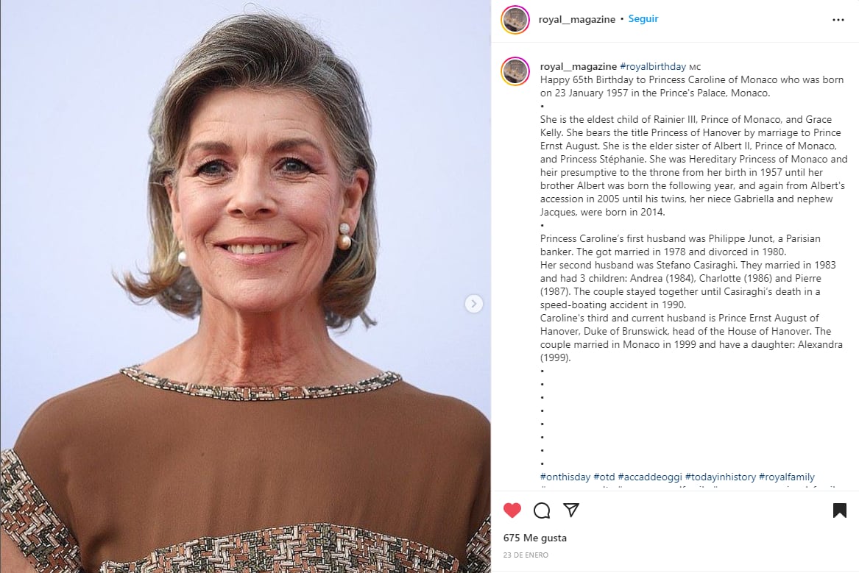Toggle the saved bookmark icon
The image size is (859, 573).
point(839,510)
